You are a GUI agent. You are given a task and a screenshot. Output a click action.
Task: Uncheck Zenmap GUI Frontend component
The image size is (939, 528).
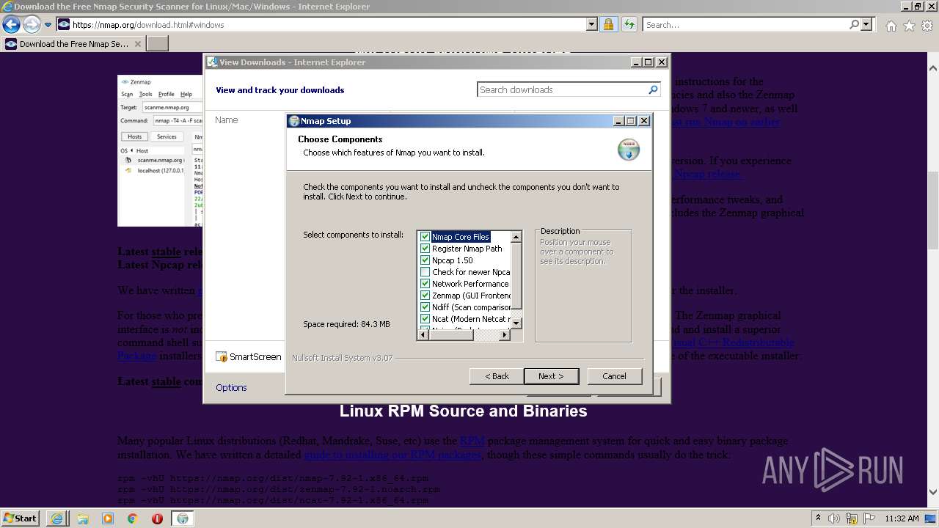pos(425,296)
